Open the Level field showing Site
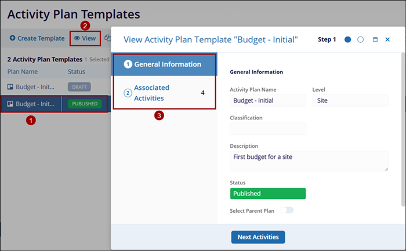The height and width of the screenshot is (251, 406). tap(350, 100)
